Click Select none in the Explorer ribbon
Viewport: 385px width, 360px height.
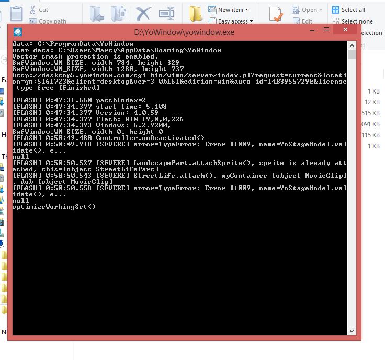click(x=353, y=21)
